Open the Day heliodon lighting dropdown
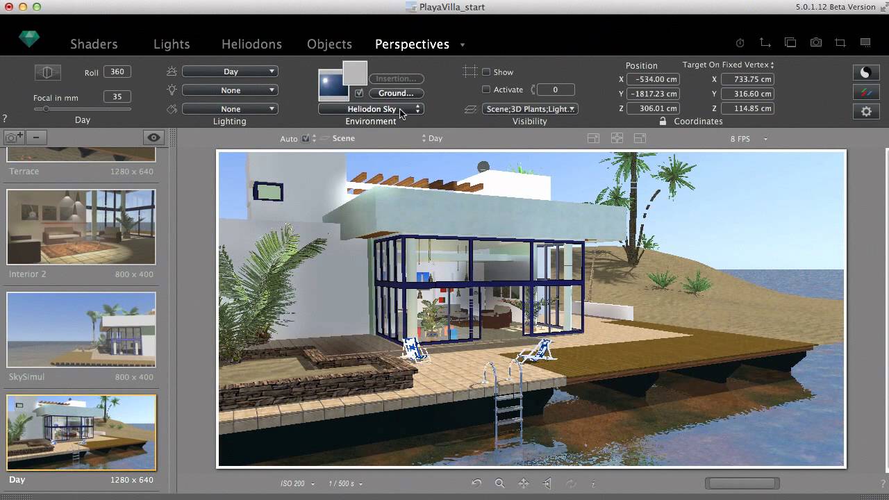The height and width of the screenshot is (500, 889). pyautogui.click(x=230, y=72)
